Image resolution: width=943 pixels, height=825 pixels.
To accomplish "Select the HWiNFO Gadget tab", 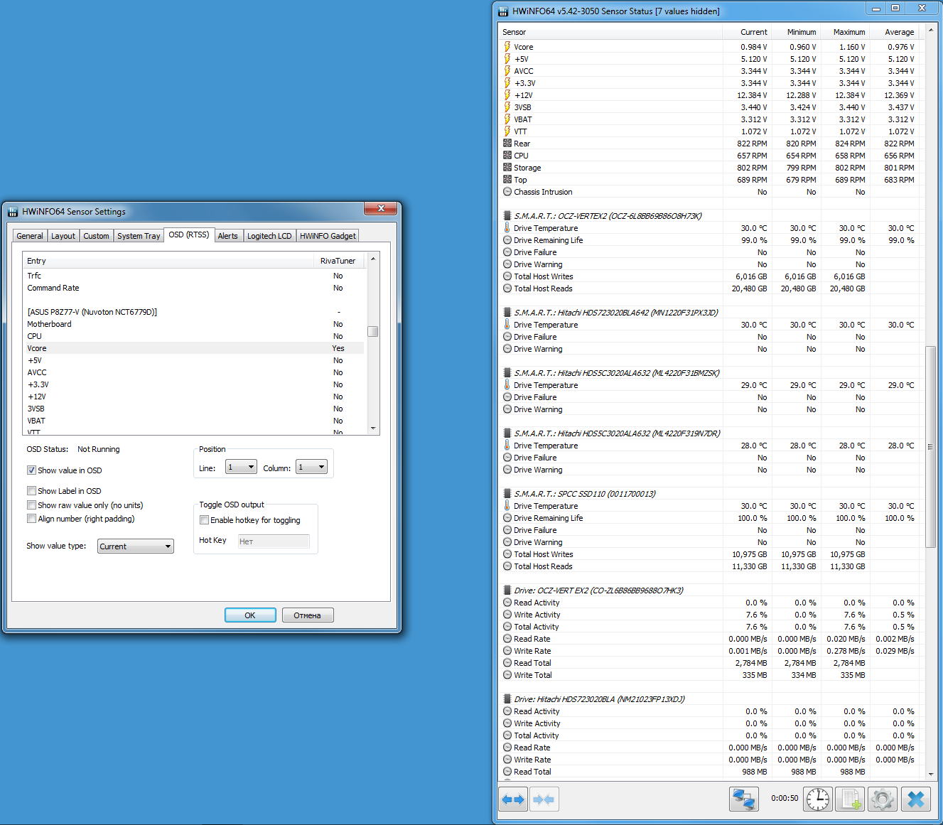I will click(328, 236).
